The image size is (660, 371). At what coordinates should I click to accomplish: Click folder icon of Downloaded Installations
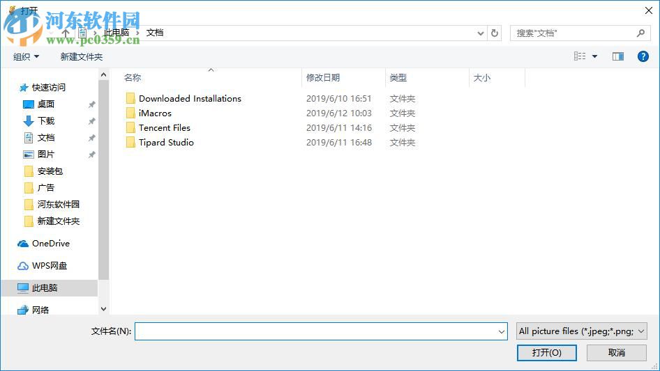[130, 98]
